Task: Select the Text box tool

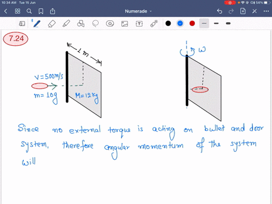Action: (139, 24)
